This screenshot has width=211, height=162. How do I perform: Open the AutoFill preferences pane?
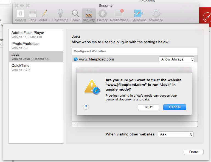(44, 15)
